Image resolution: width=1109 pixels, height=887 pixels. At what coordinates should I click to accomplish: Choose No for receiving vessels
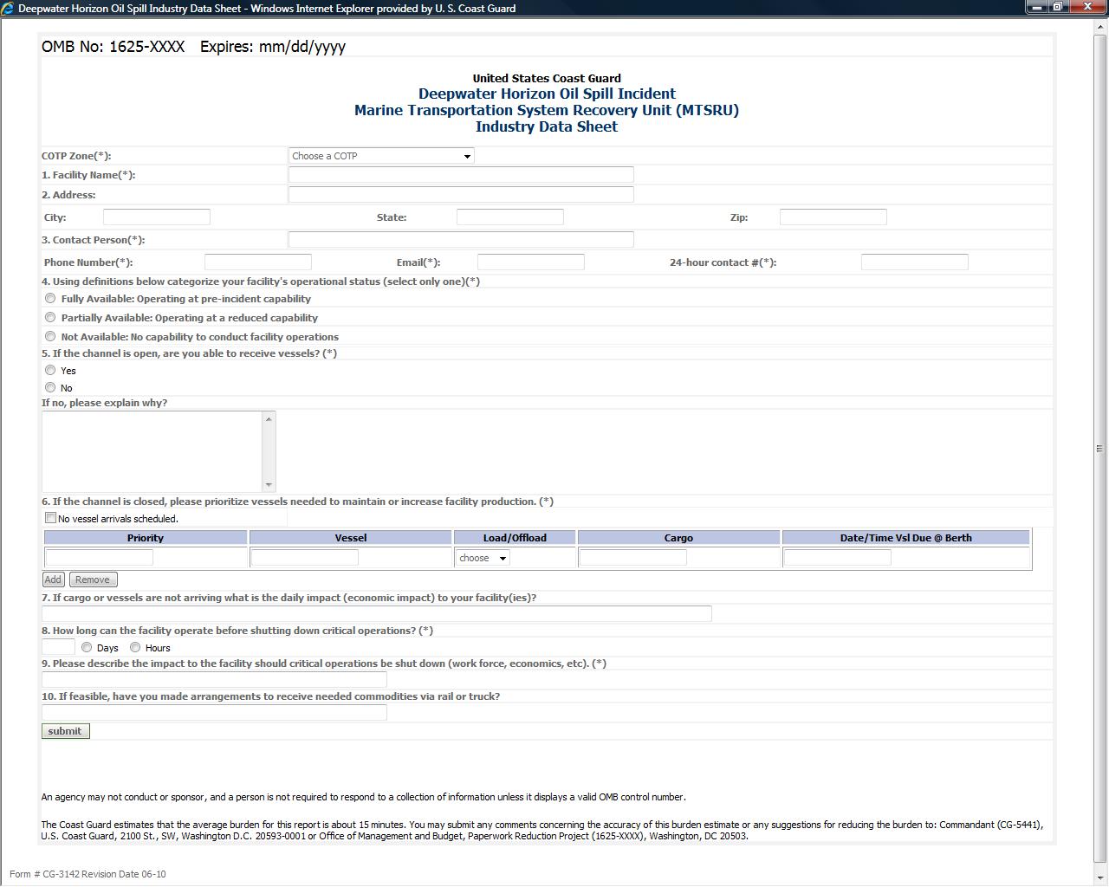50,388
